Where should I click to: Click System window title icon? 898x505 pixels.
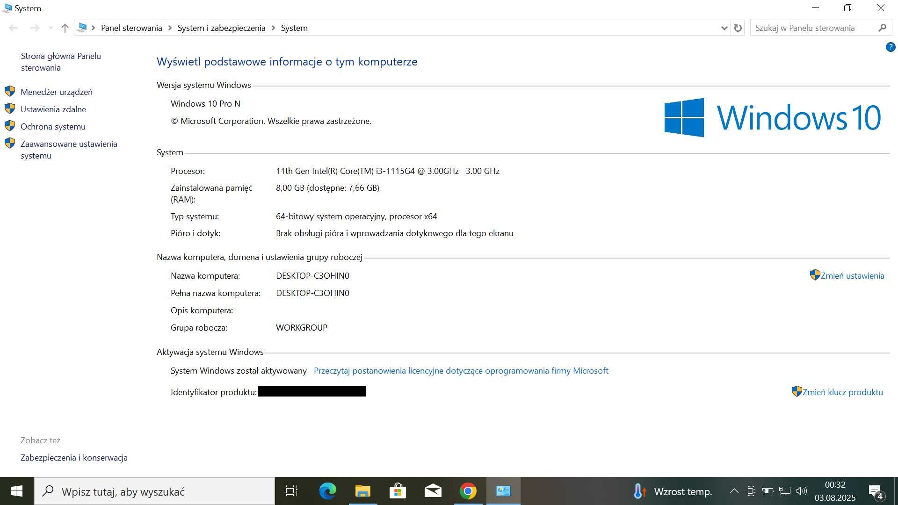click(x=7, y=8)
